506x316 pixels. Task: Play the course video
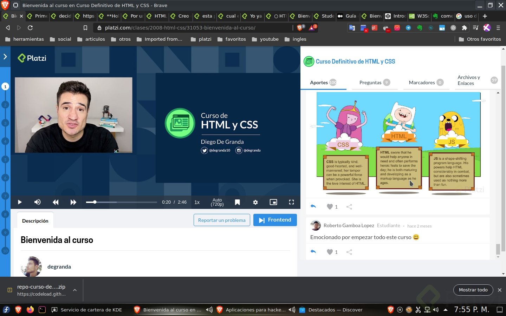coord(20,202)
